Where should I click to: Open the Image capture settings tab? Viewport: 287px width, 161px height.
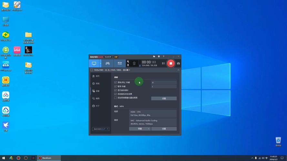point(96,99)
